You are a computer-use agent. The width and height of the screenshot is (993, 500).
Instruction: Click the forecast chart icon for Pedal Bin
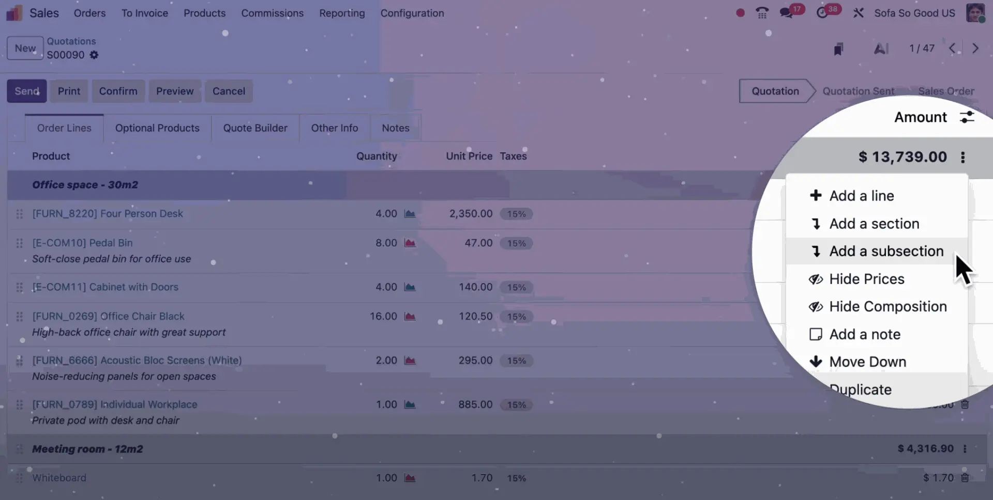click(x=410, y=243)
